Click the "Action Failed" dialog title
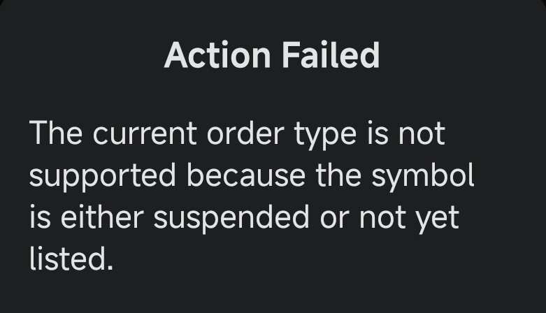This screenshot has height=313, width=546. (x=272, y=56)
